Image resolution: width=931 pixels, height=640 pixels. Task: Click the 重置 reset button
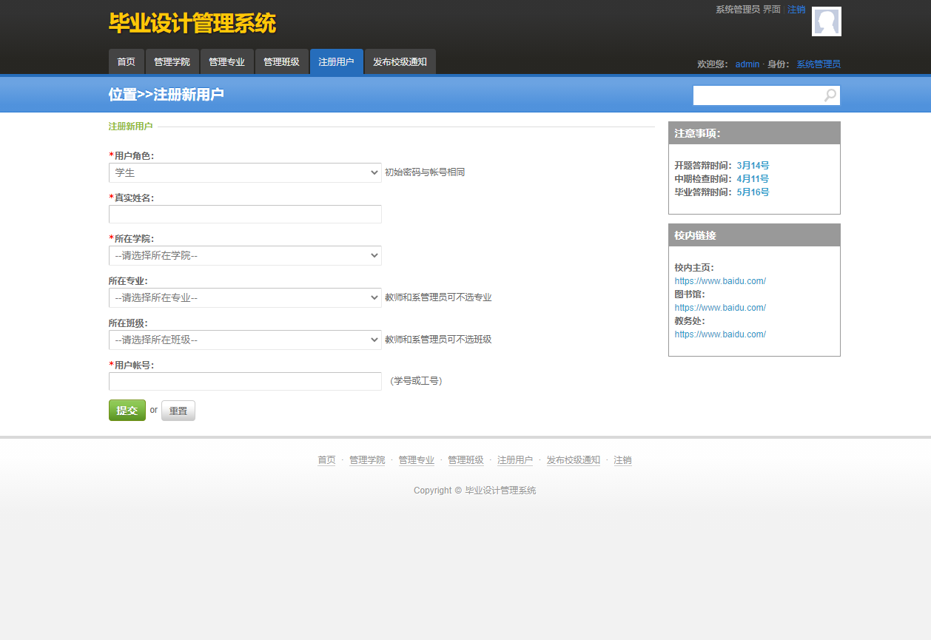click(178, 410)
